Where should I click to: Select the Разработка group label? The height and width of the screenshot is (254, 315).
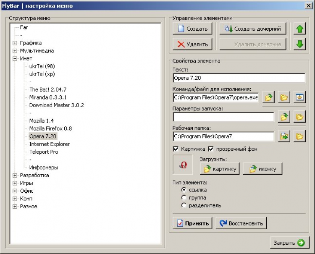[34, 175]
